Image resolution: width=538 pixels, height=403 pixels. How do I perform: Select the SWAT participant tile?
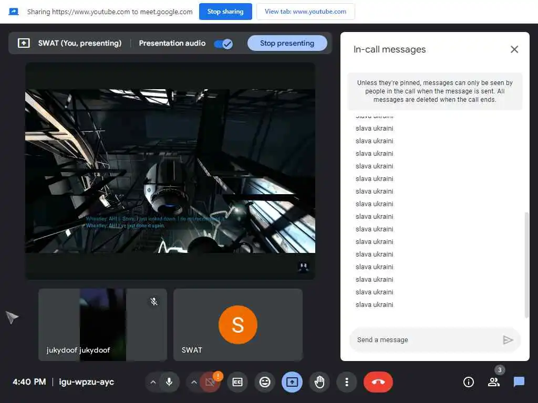pyautogui.click(x=238, y=324)
